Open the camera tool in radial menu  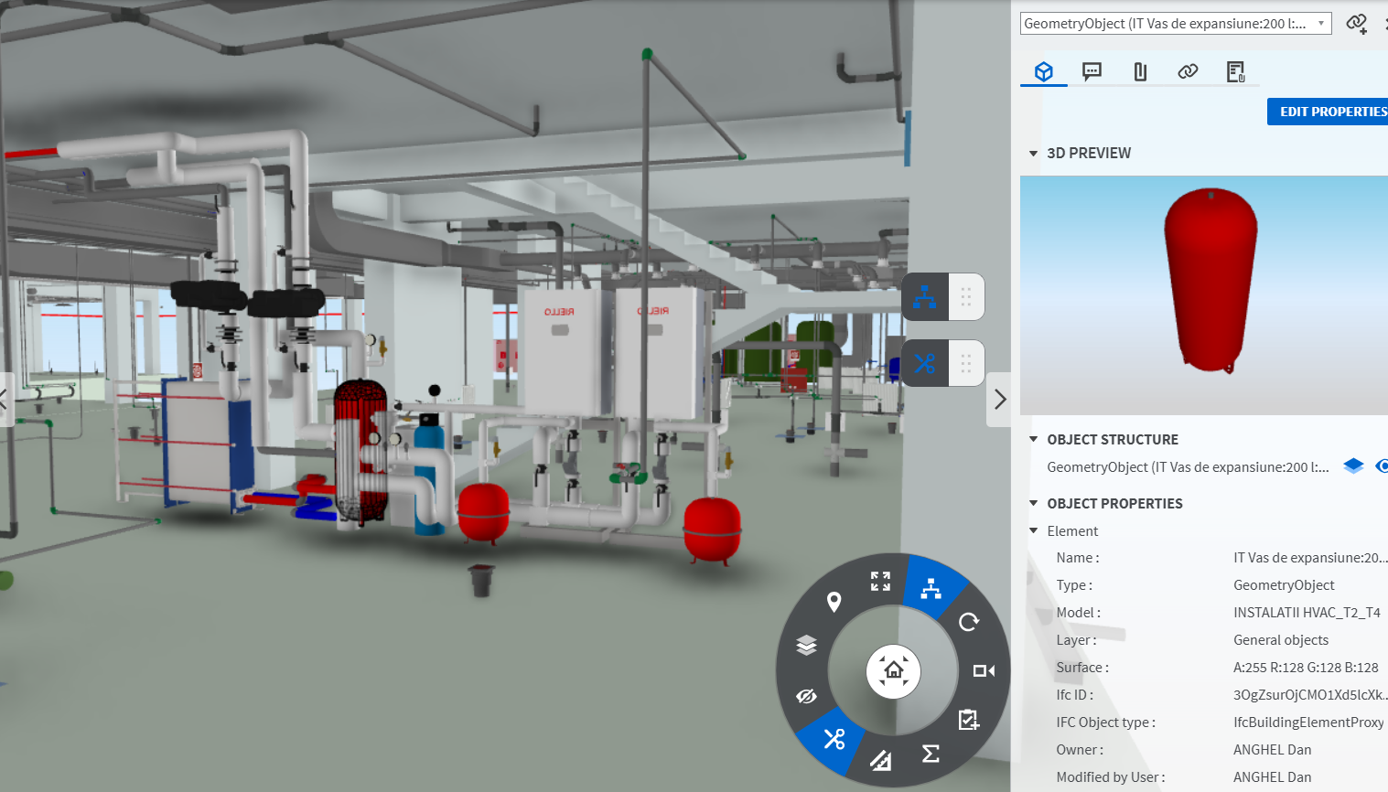[984, 671]
